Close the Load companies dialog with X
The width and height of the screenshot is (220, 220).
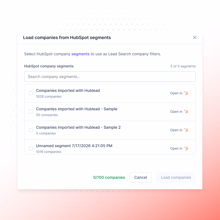coord(194,37)
